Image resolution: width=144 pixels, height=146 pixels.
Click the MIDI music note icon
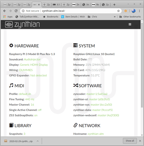click(x=11, y=85)
